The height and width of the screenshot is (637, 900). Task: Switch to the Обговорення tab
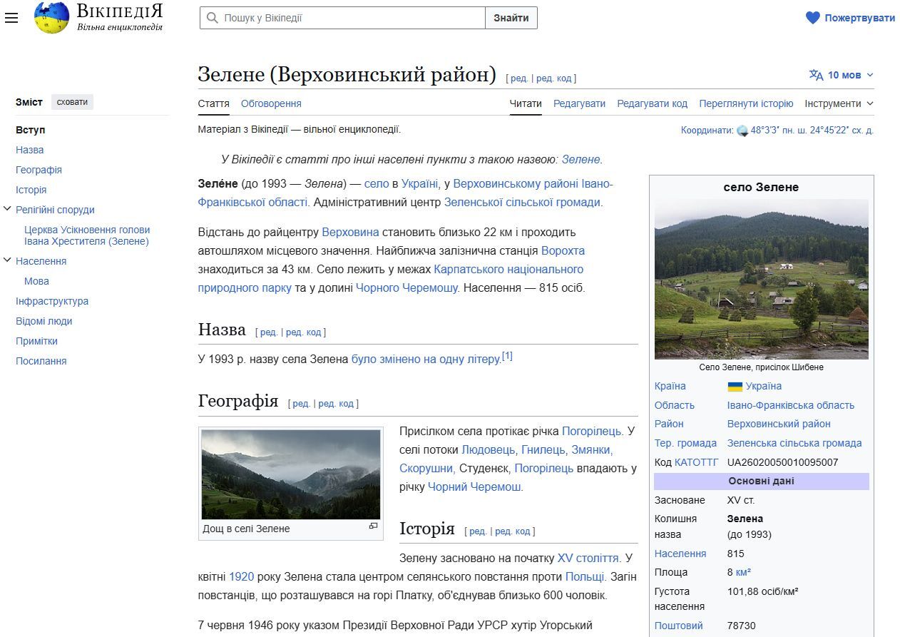click(x=271, y=103)
